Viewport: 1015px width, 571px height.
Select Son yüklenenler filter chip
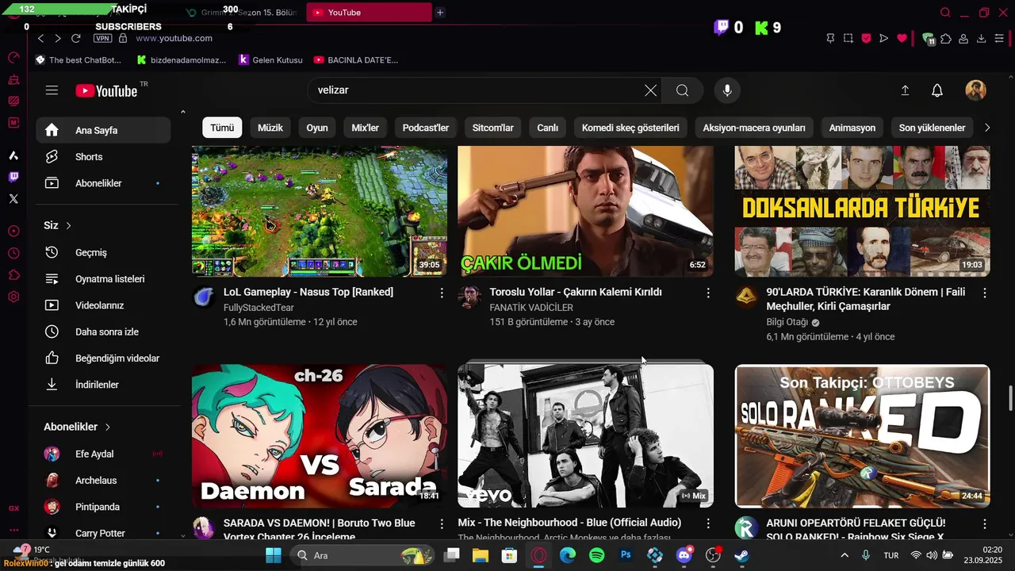932,128
